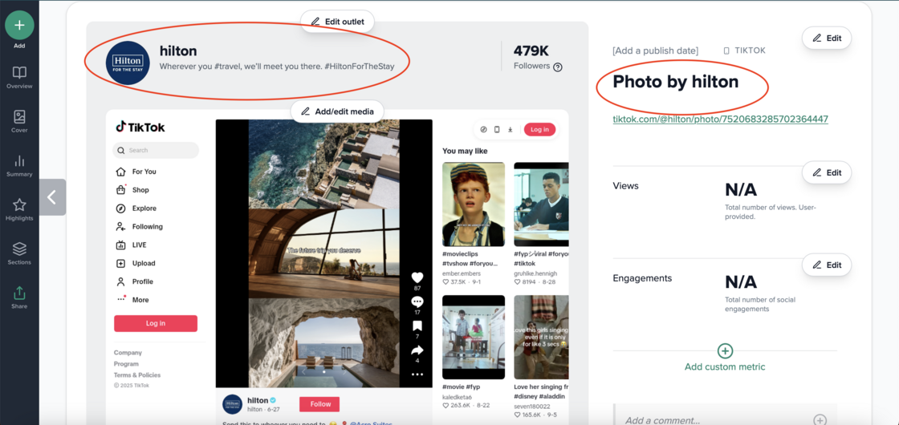Click the Add a comment field

(x=725, y=420)
